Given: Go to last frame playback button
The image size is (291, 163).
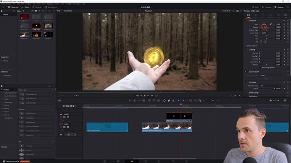Looking at the screenshot, I should coord(152,96).
